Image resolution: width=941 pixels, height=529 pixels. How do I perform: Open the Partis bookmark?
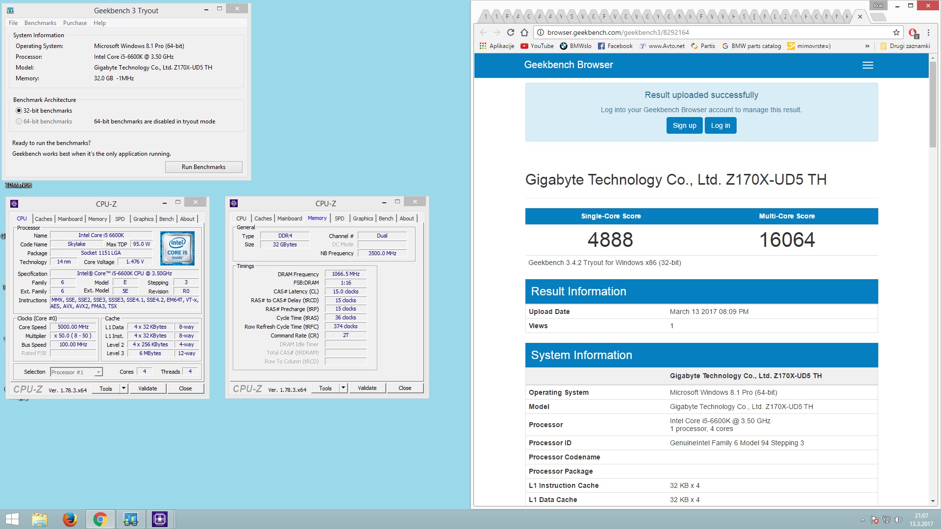[x=703, y=46]
